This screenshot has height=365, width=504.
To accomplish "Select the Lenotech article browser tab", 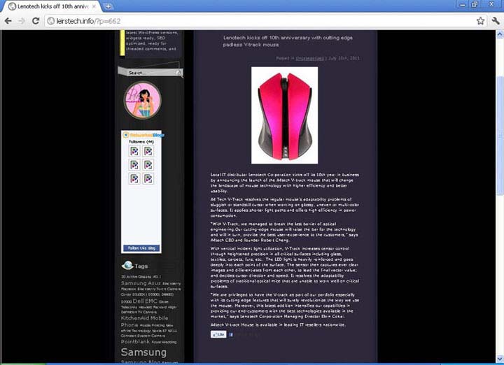I will click(51, 6).
